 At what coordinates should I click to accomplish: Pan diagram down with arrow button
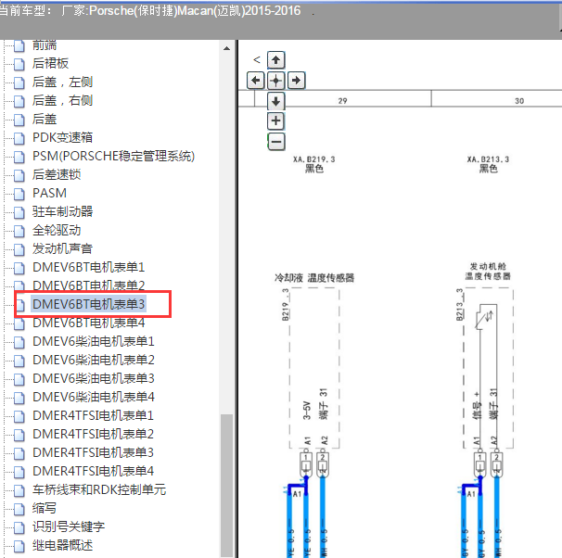(276, 101)
